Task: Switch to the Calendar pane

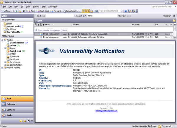Action: coord(17,104)
